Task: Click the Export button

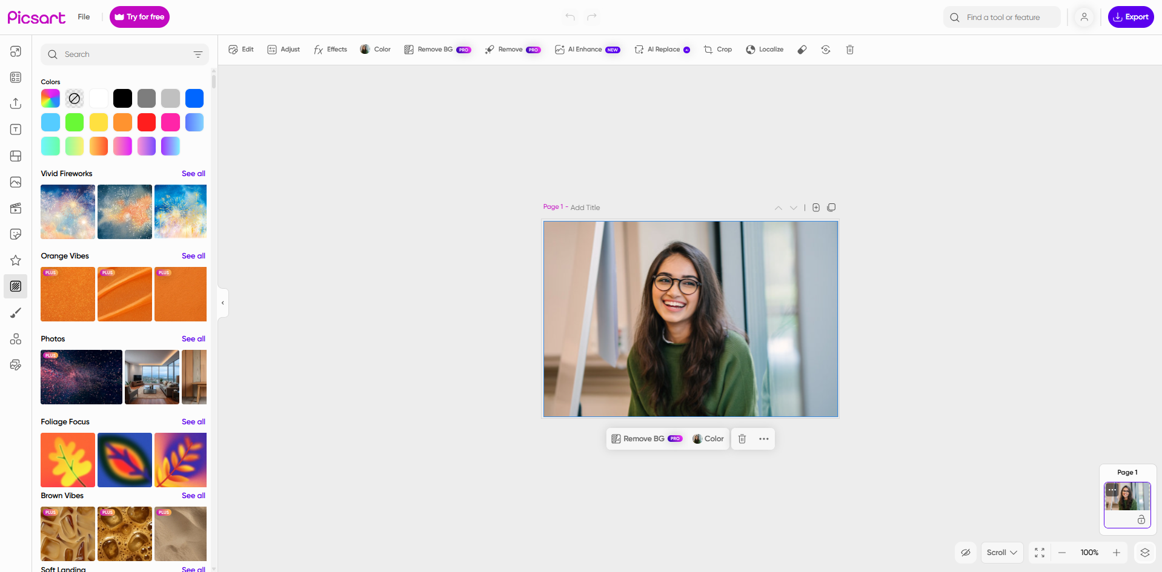Action: point(1130,17)
